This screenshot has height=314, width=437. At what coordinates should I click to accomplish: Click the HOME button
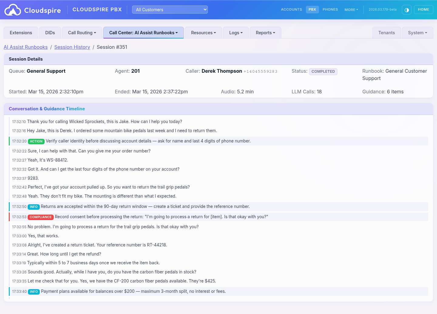pos(423,9)
